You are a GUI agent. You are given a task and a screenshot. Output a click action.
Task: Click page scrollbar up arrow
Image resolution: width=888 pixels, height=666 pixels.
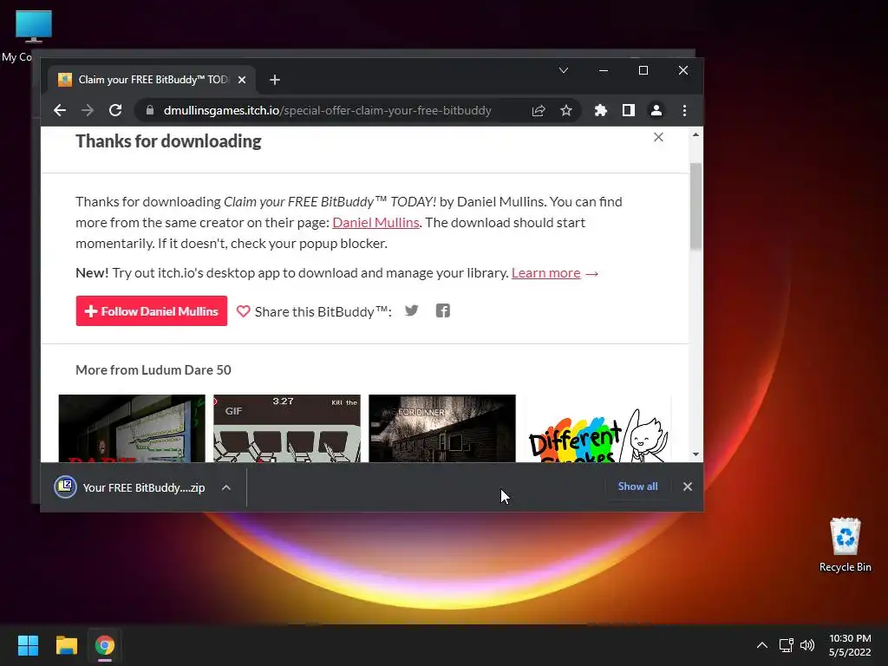click(x=695, y=134)
